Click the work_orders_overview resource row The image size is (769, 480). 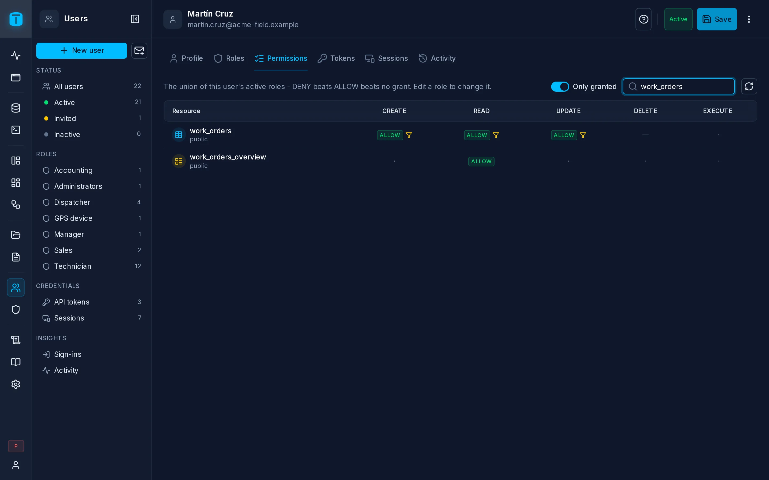pyautogui.click(x=460, y=161)
